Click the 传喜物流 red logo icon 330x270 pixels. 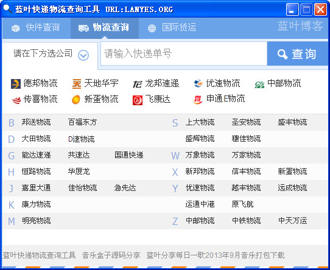click(16, 100)
